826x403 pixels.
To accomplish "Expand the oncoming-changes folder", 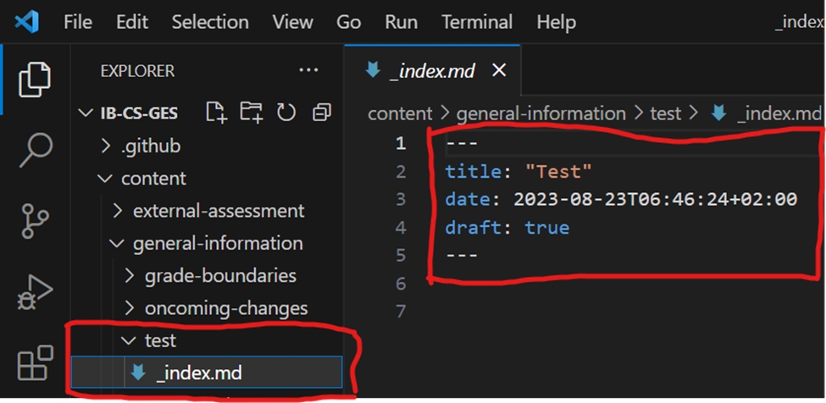I will pyautogui.click(x=207, y=308).
